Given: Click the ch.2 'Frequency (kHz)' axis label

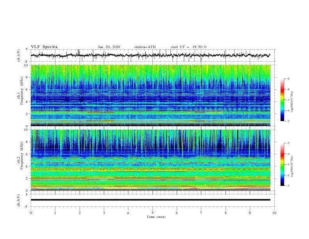Looking at the screenshot, I should point(22,155).
